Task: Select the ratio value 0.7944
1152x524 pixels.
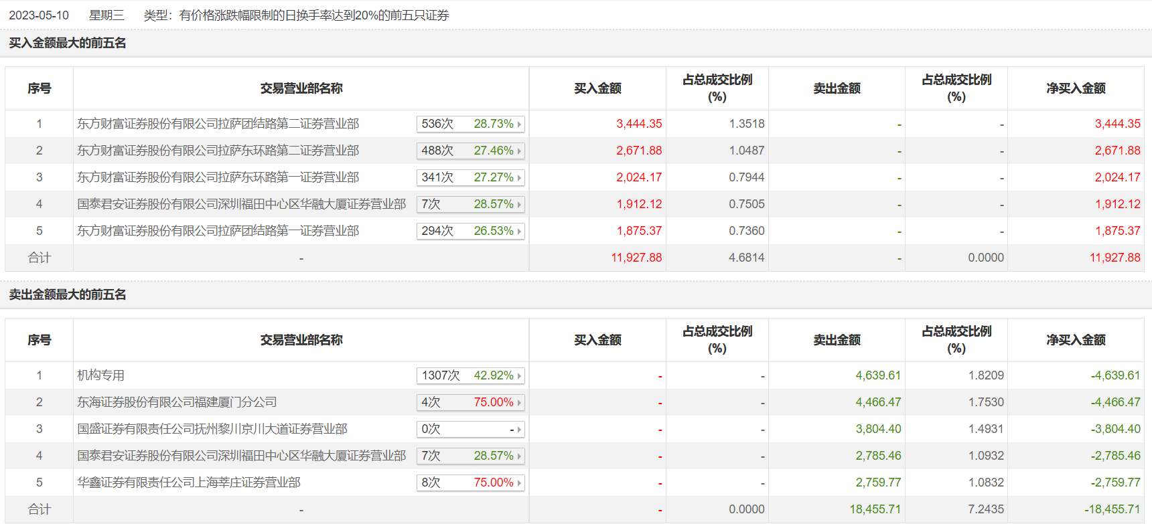Action: pyautogui.click(x=747, y=177)
